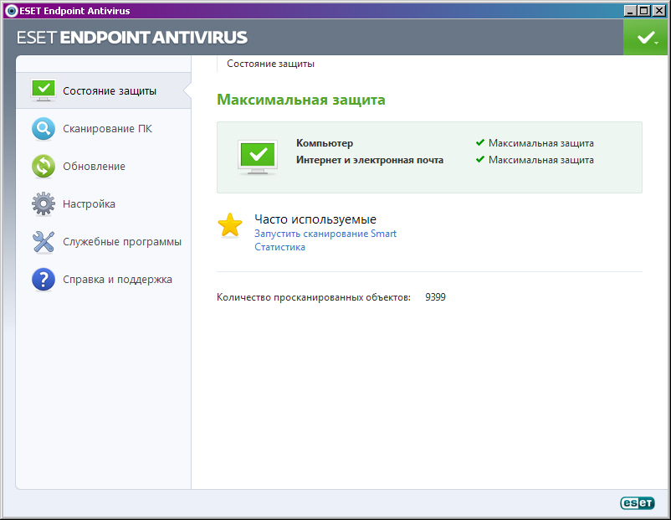Open Справка и поддержка section
Viewport: 671px width, 520px height.
tap(104, 280)
